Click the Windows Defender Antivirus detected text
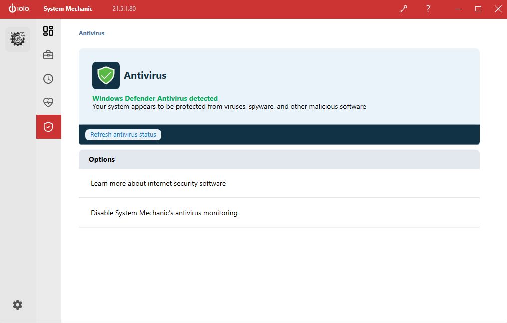The width and height of the screenshot is (507, 323). pyautogui.click(x=155, y=98)
